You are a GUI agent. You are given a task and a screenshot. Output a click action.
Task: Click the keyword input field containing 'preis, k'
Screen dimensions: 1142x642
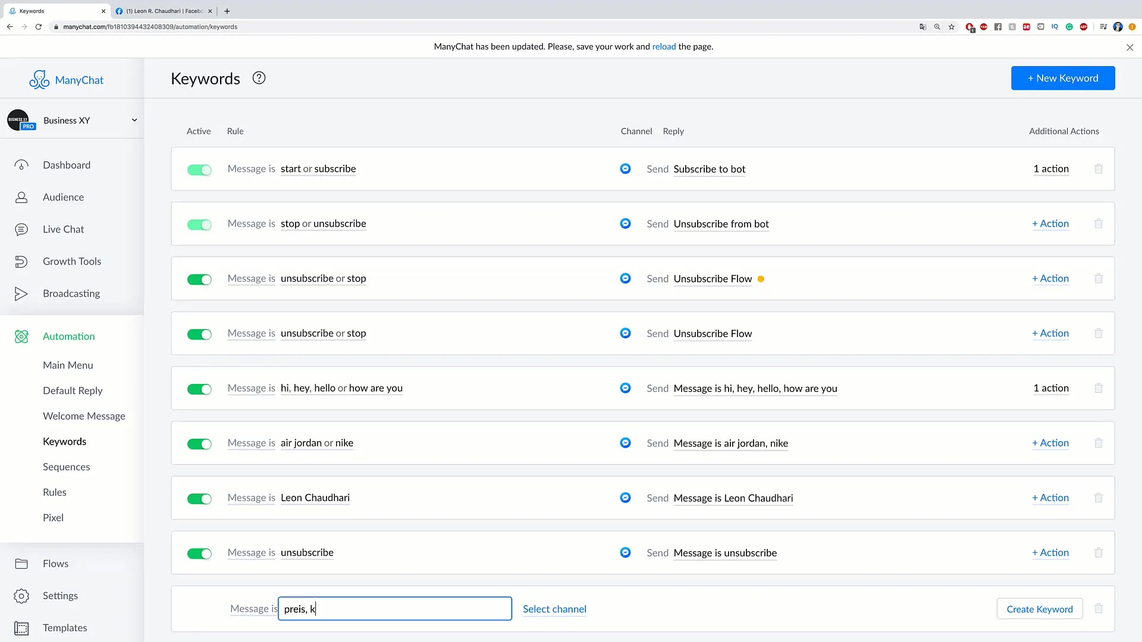[x=395, y=609]
